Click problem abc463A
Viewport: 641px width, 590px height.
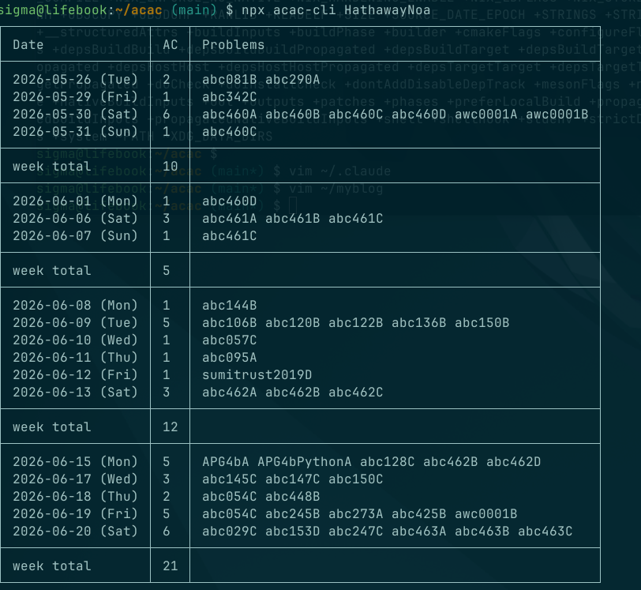pos(419,532)
